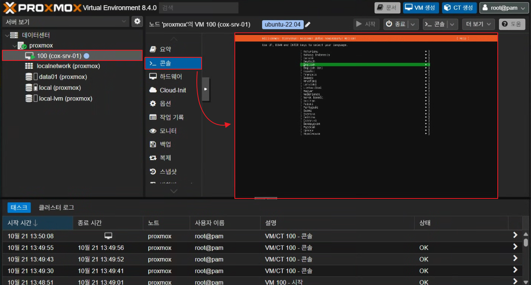Image resolution: width=531 pixels, height=285 pixels.
Task: Click the task log scrollbar up arrow
Action: click(x=526, y=234)
